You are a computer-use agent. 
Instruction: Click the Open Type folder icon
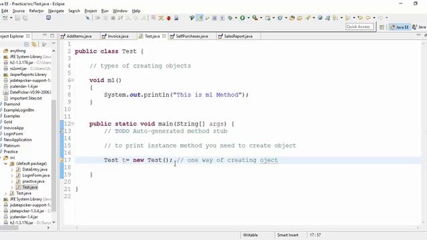292,18
